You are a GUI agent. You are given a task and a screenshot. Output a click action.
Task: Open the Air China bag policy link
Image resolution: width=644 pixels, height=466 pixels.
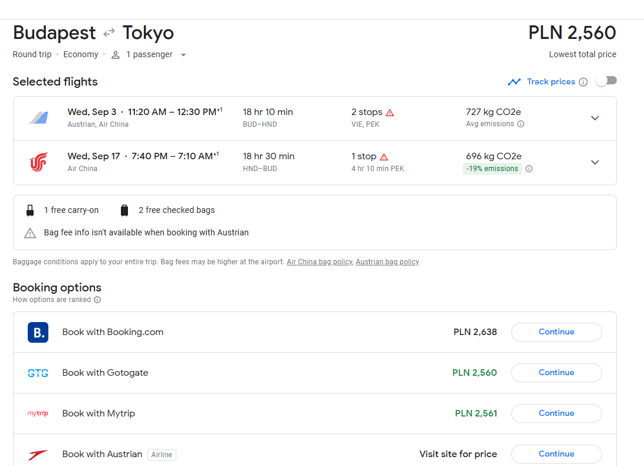(x=320, y=262)
